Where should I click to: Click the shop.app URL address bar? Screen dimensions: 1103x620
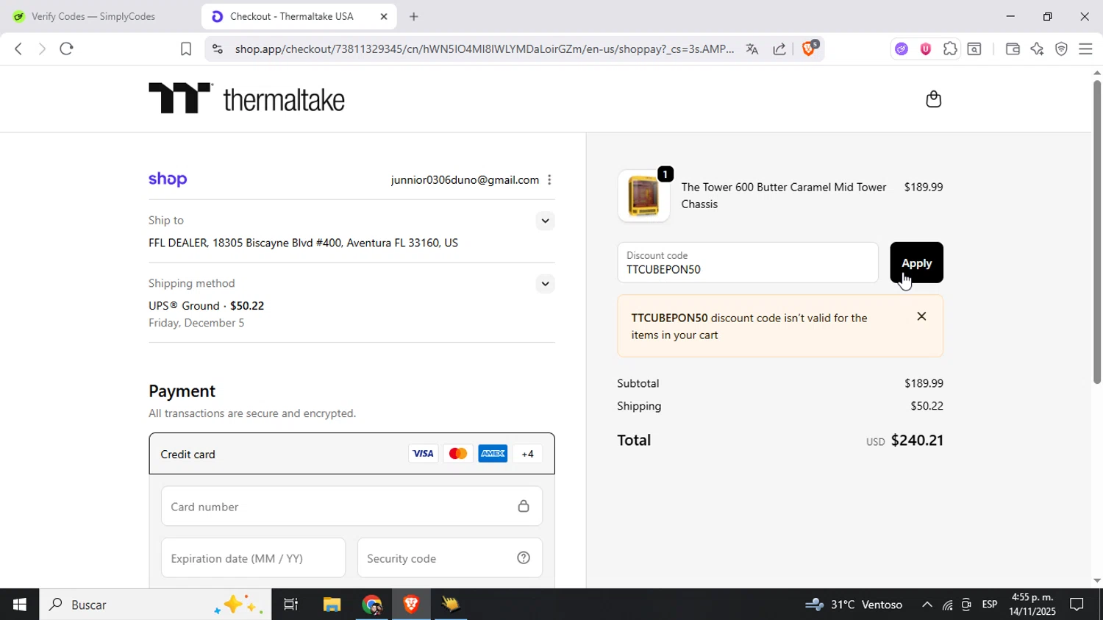(x=484, y=49)
